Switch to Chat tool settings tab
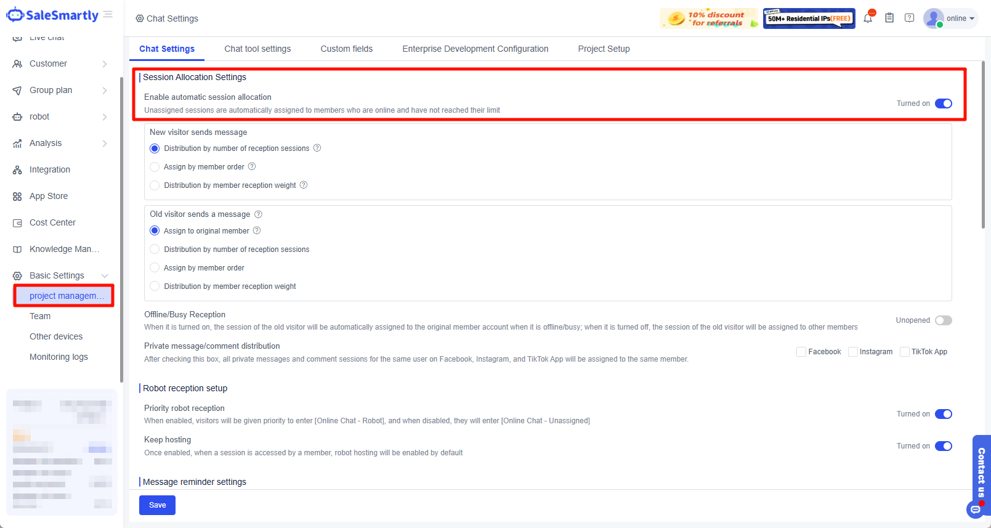 tap(257, 49)
